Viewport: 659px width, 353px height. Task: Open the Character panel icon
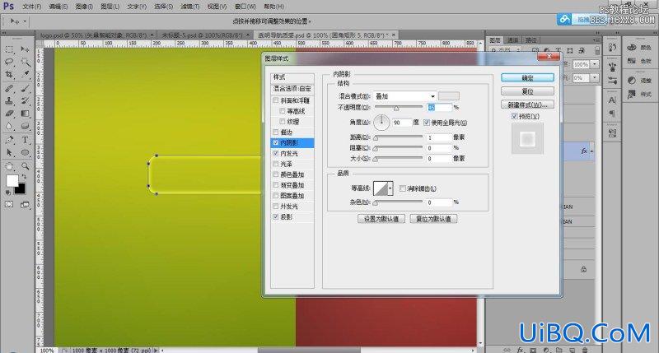[612, 100]
